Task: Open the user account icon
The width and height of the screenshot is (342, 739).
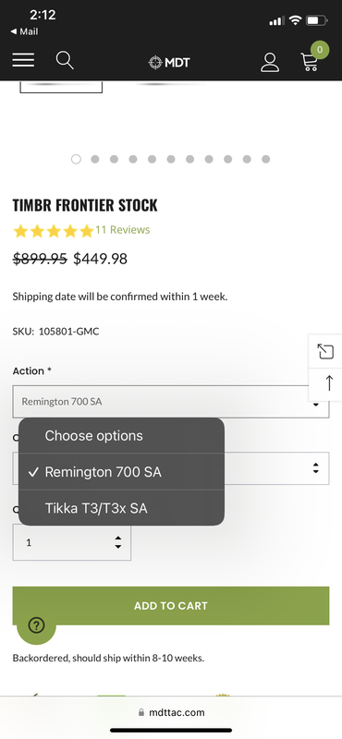Action: [270, 62]
